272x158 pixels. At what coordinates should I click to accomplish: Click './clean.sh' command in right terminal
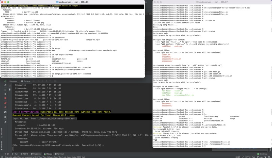[210, 21]
